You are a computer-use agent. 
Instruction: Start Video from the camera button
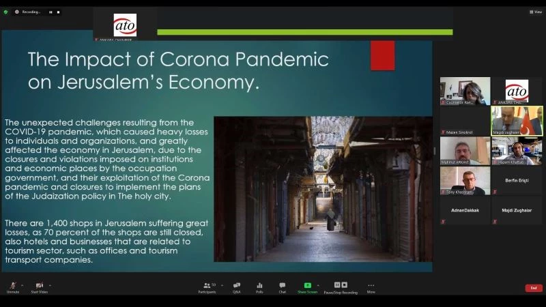pos(39,287)
